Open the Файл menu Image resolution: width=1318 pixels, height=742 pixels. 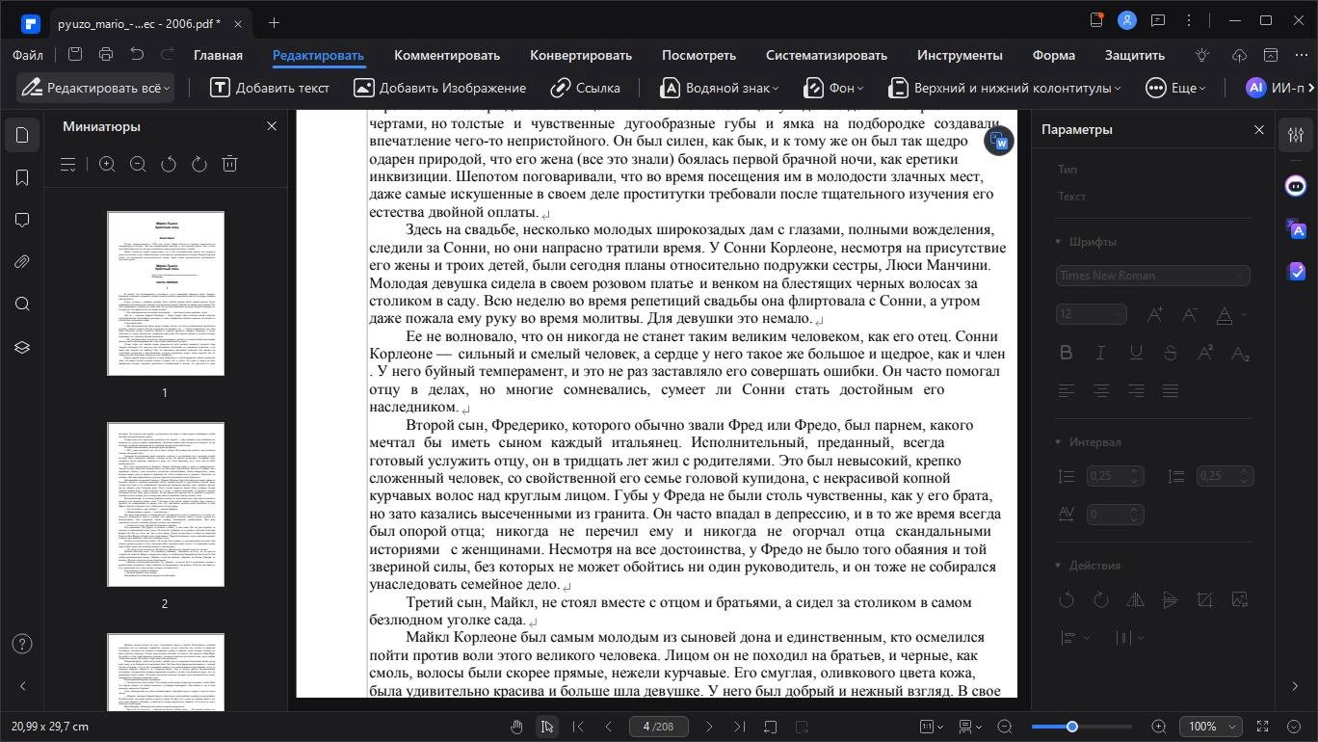28,55
